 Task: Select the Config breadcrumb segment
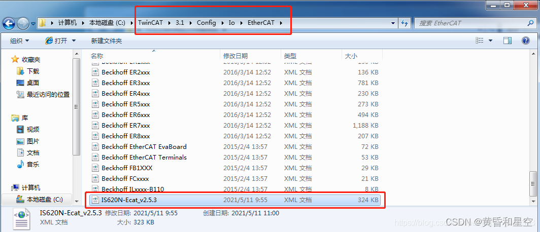click(x=206, y=23)
